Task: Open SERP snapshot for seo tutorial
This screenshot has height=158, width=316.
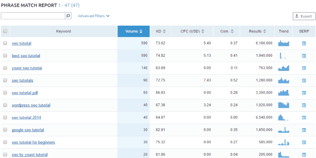Action: [x=304, y=43]
